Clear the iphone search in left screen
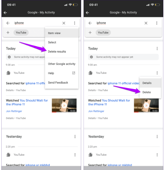The height and width of the screenshot is (170, 165). pos(64,23)
